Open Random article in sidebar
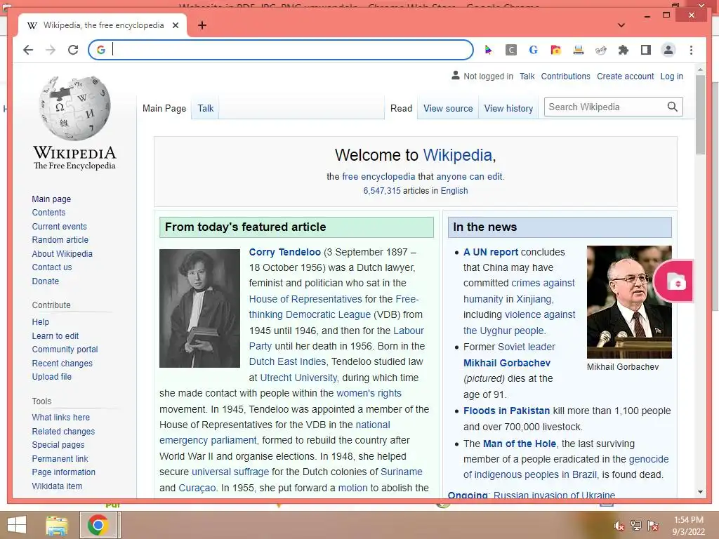 click(x=60, y=240)
